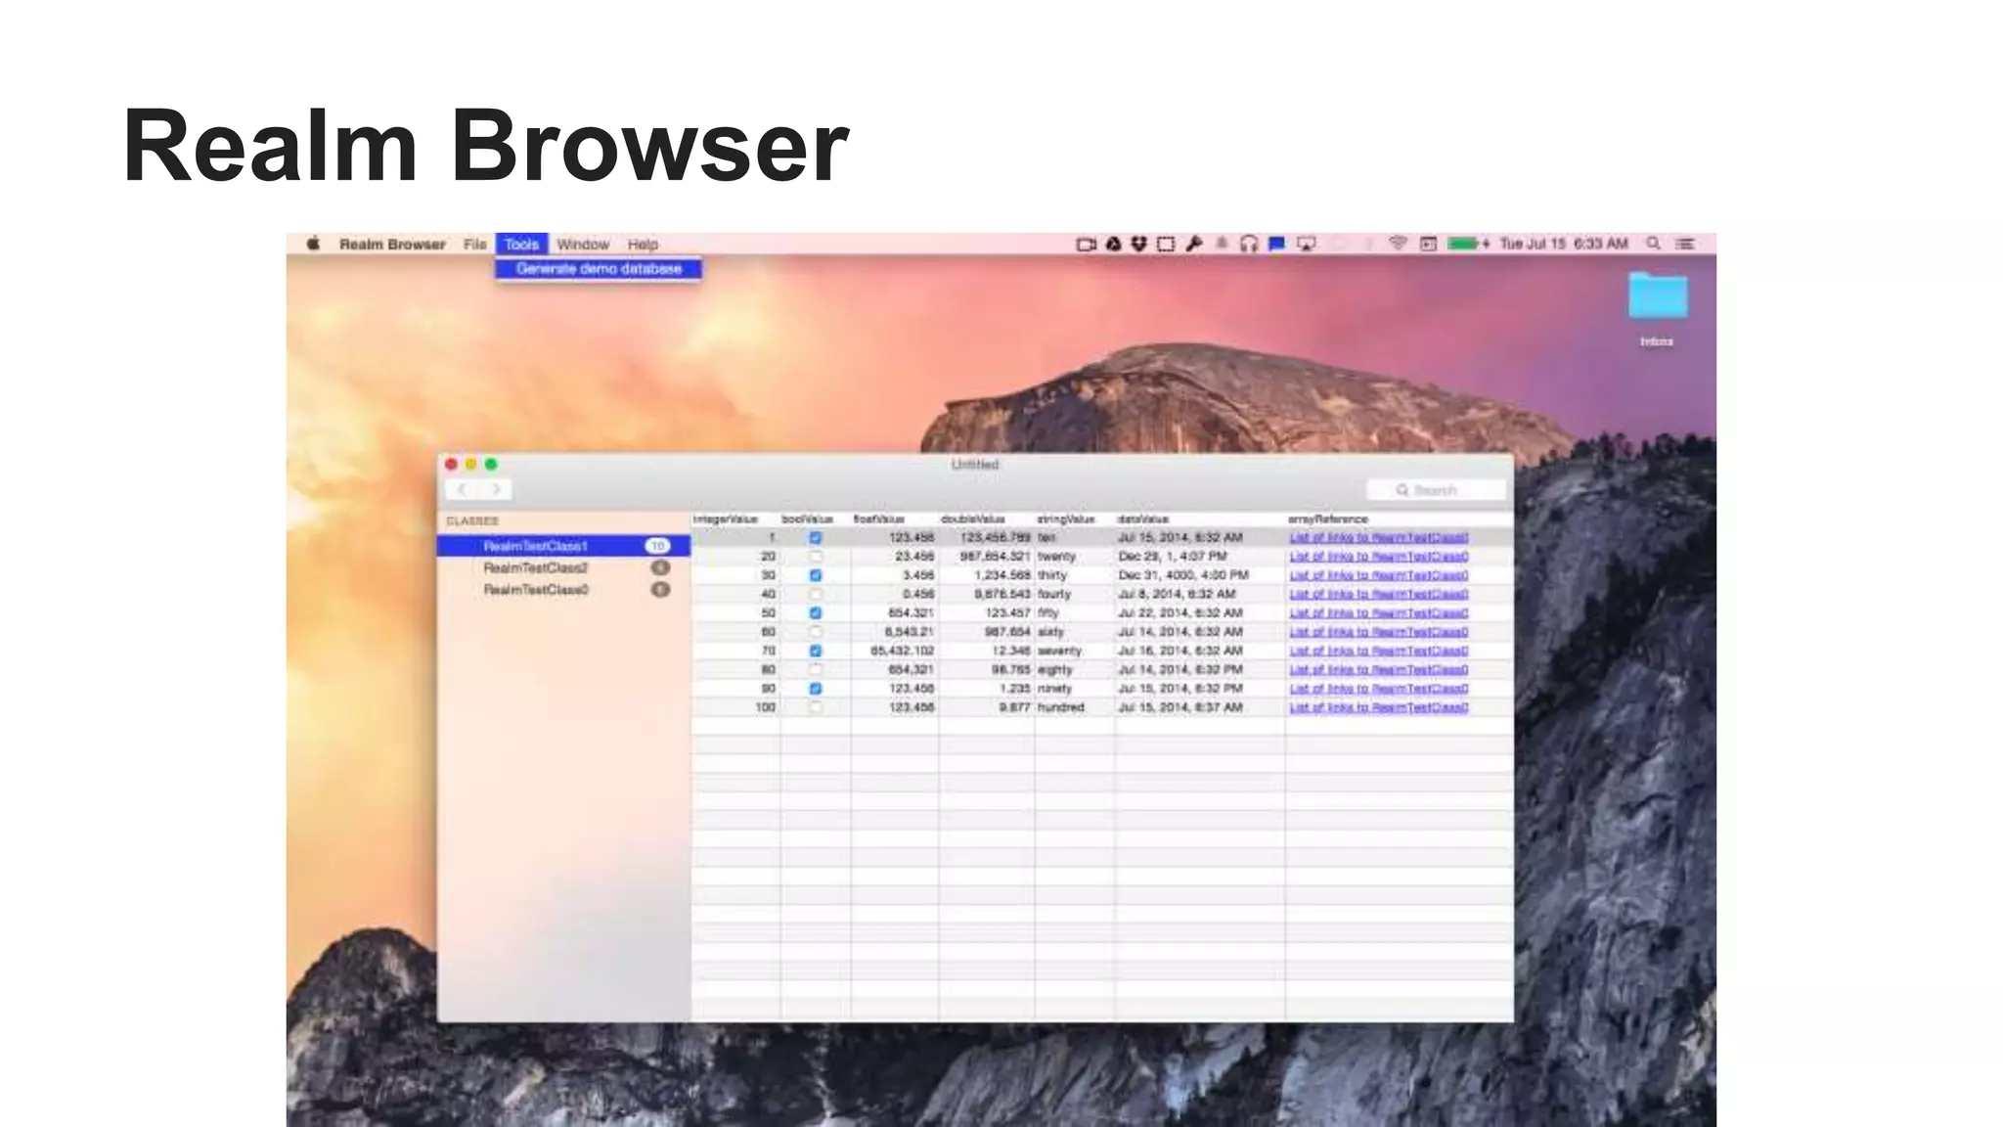Toggle boolValue checkbox in row 50
This screenshot has height=1127, width=2003.
(816, 612)
